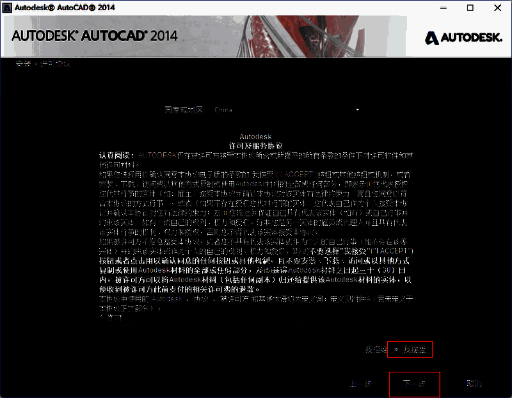Click the AutoCAD icon in the title bar

(7, 7)
